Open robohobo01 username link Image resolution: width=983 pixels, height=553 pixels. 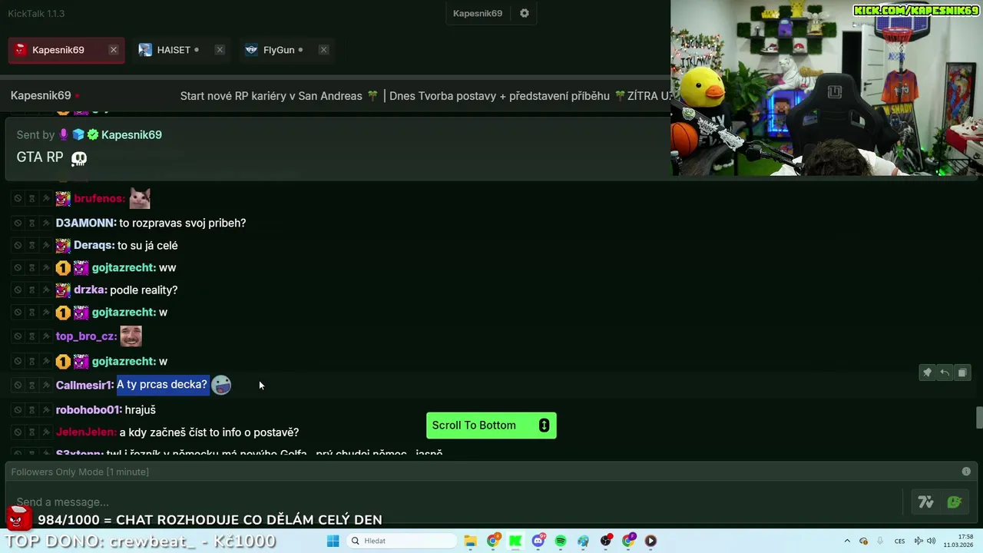pyautogui.click(x=89, y=410)
